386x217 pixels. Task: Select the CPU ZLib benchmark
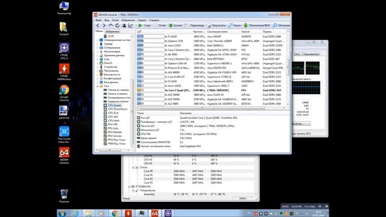tap(113, 113)
